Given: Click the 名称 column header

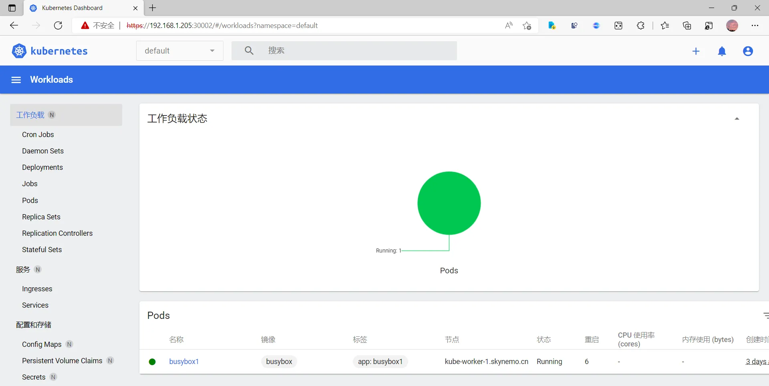Looking at the screenshot, I should click(176, 340).
